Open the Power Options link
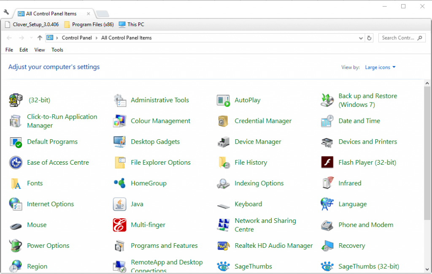Screen dimensions: 432x274 coord(48,246)
